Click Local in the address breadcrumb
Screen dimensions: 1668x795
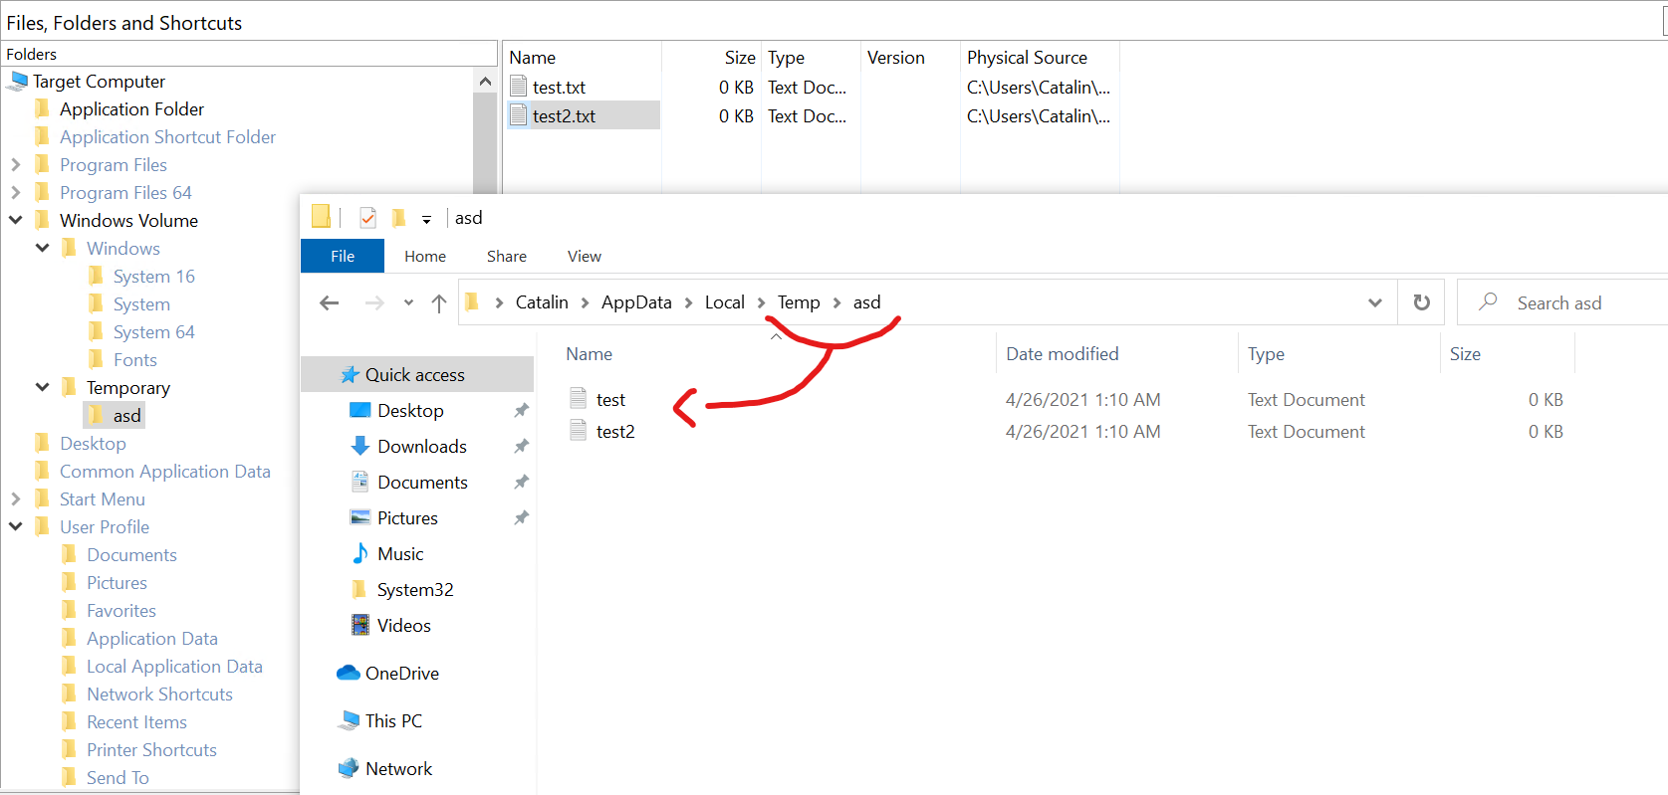(x=725, y=302)
